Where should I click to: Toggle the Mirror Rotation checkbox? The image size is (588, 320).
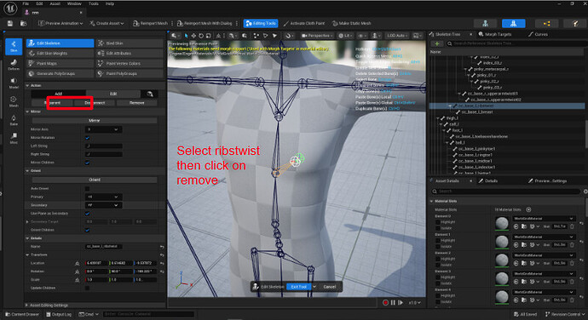point(88,138)
